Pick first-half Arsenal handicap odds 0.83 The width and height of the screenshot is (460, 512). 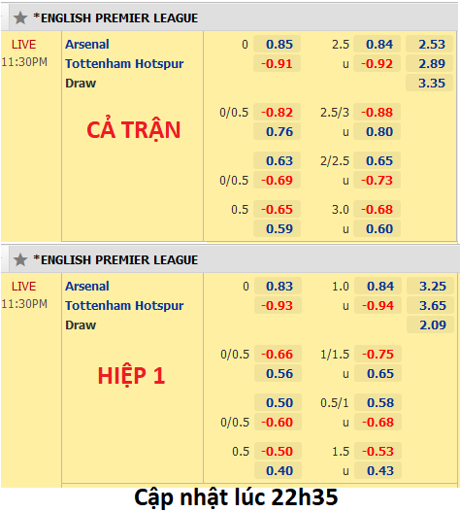(x=278, y=286)
